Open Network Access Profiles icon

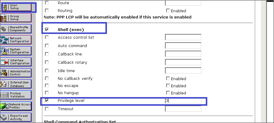[16, 106]
